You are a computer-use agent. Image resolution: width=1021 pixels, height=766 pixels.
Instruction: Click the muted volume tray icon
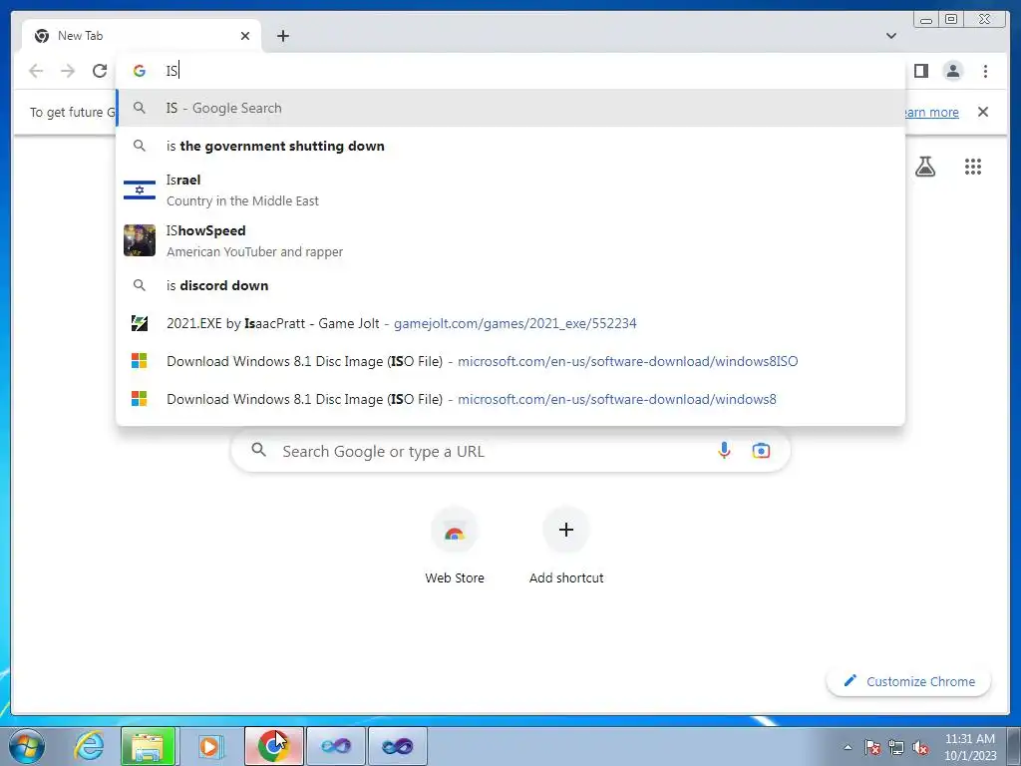[920, 747]
